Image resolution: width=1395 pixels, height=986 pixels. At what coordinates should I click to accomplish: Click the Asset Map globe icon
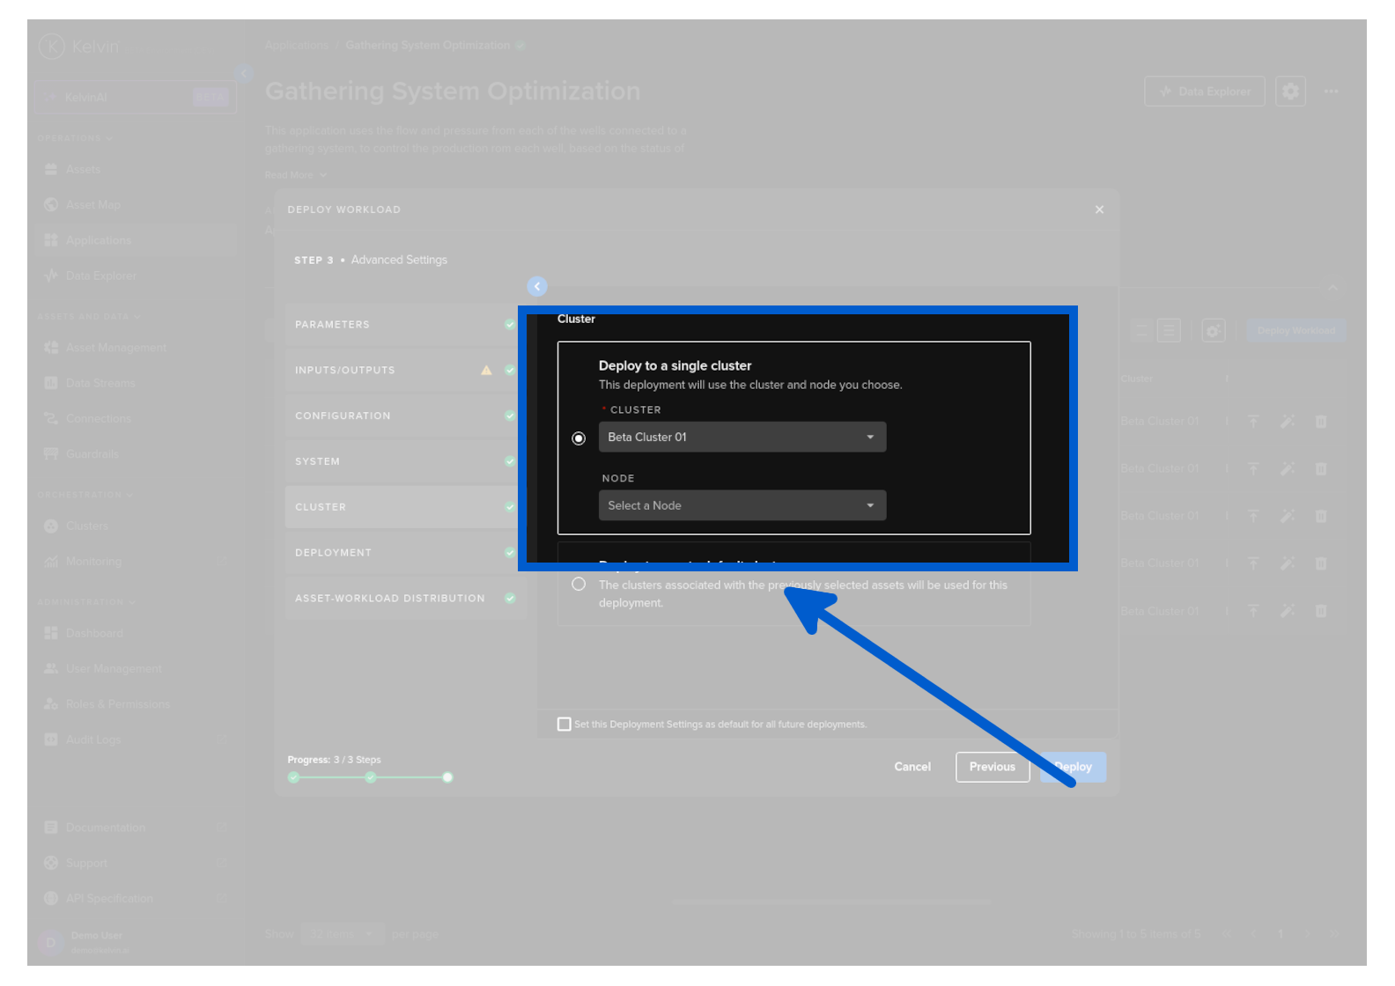point(51,204)
